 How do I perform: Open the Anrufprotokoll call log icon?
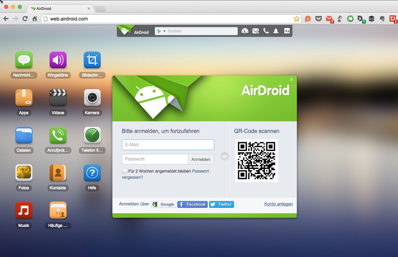pos(58,136)
